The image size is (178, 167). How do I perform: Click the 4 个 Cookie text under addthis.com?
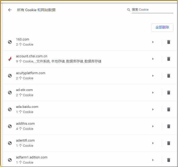25,129
